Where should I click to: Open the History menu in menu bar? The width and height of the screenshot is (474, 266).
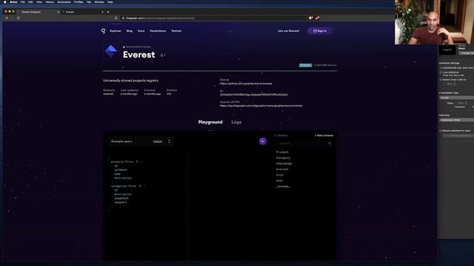50,2
